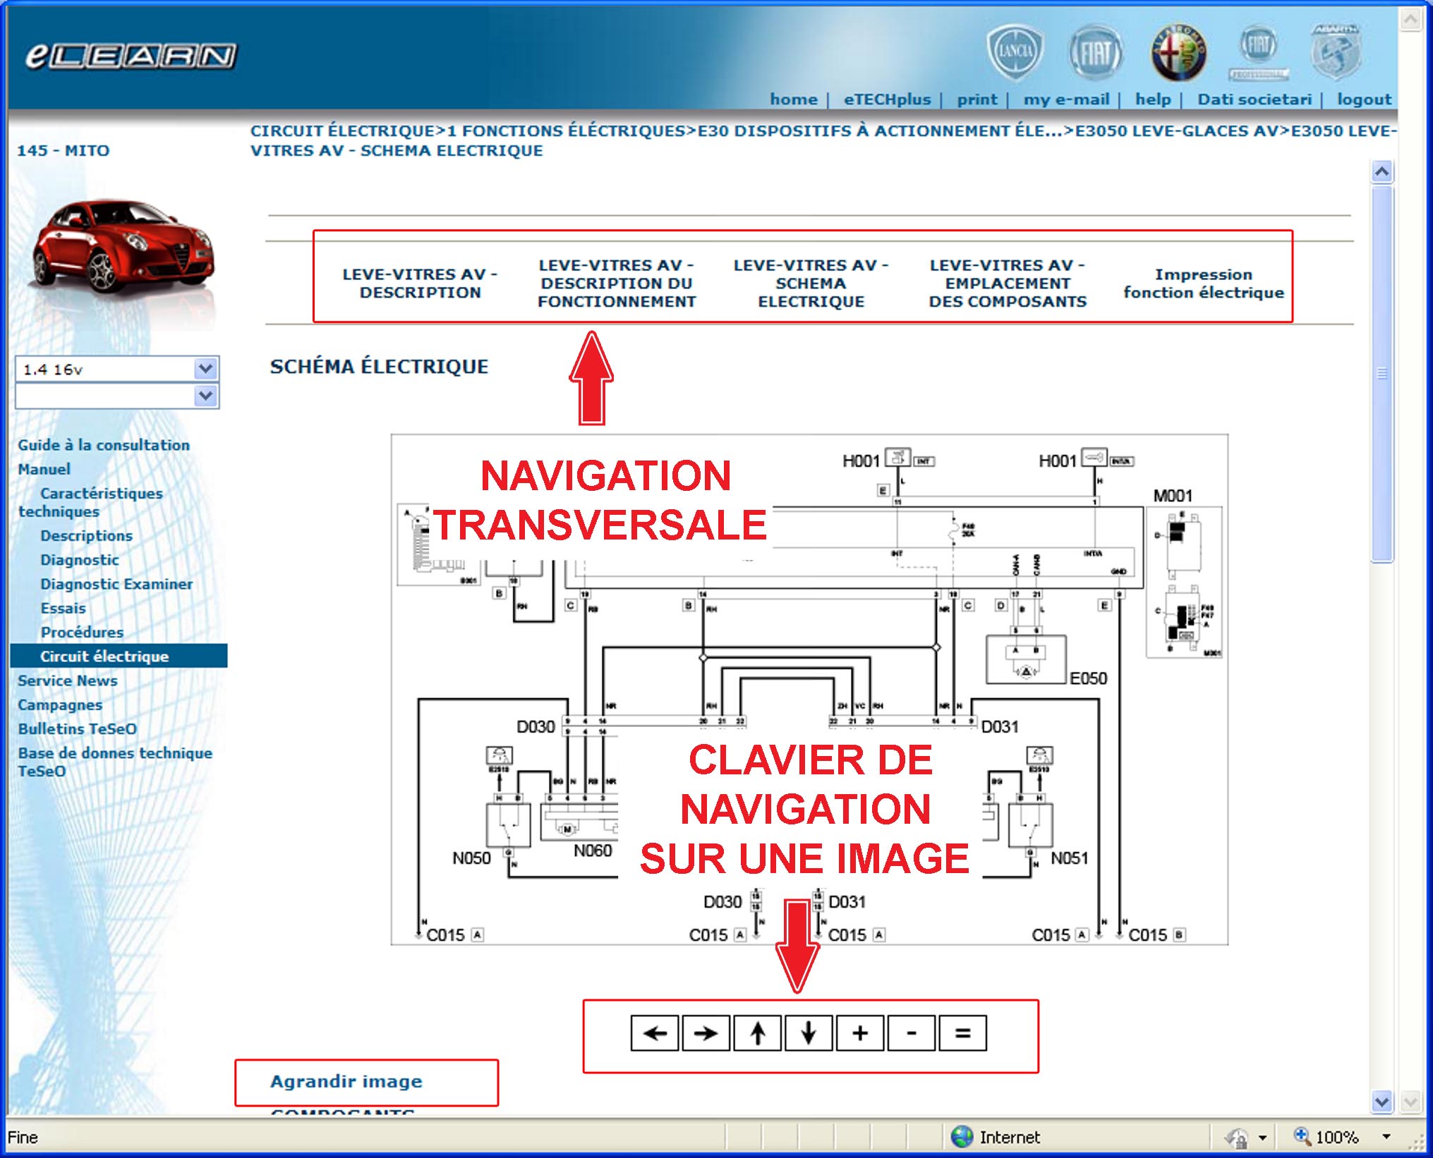Click the content vertical scrollbar thumb

tap(1381, 374)
